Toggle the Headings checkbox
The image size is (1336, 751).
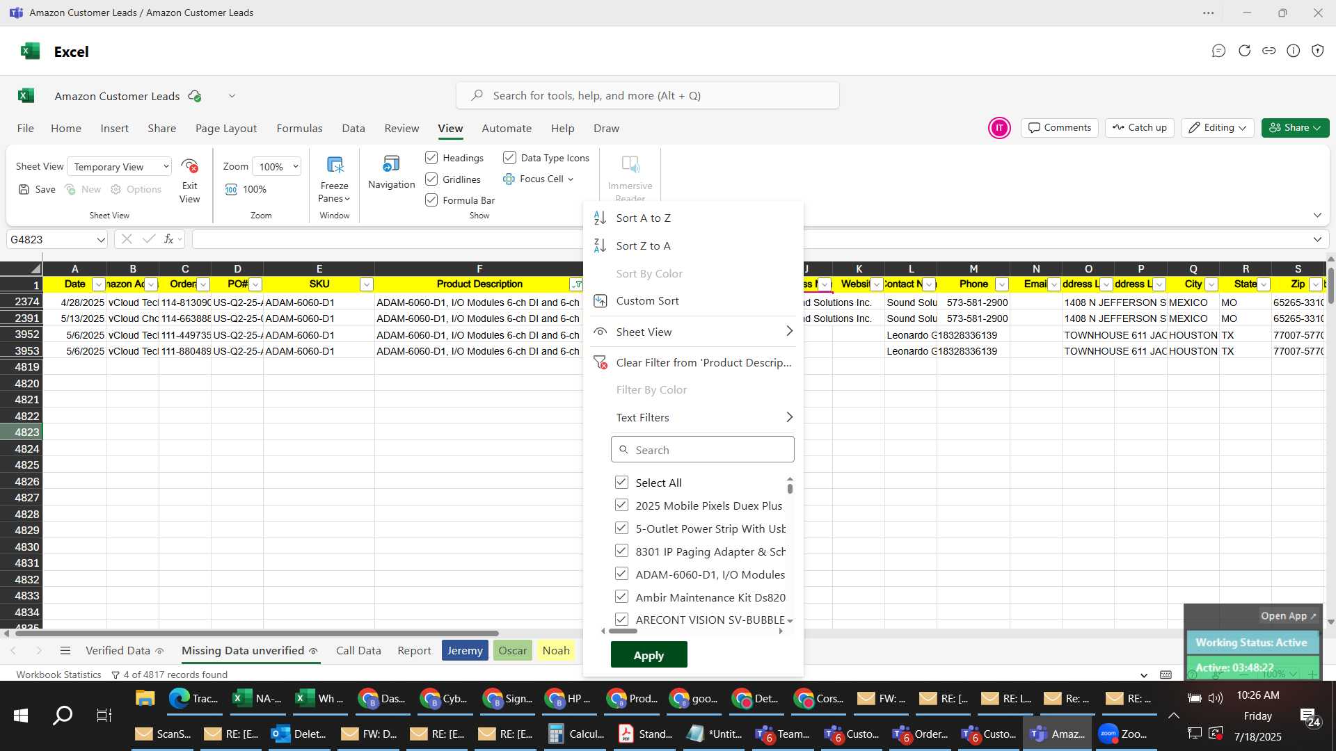[431, 158]
